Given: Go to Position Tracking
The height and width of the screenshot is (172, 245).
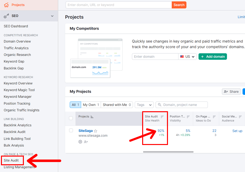Looking at the screenshot, I should [x=17, y=104].
